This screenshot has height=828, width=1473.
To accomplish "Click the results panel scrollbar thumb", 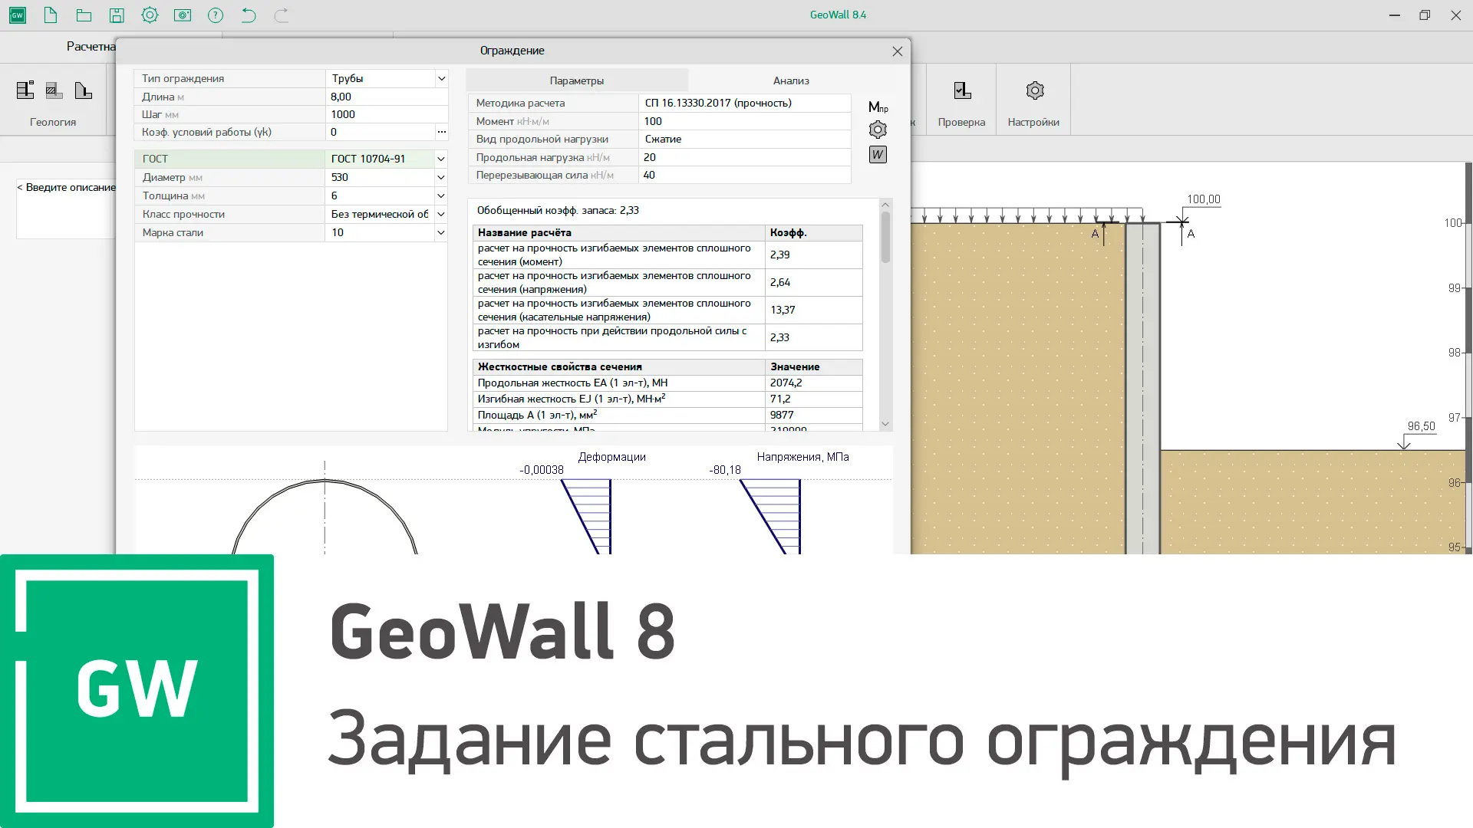I will 885,237.
